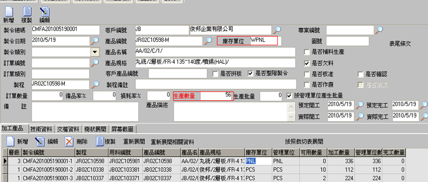Click the magnifier beside 專案編號 field
Image resolution: width=428 pixels, height=182 pixels.
[379, 30]
